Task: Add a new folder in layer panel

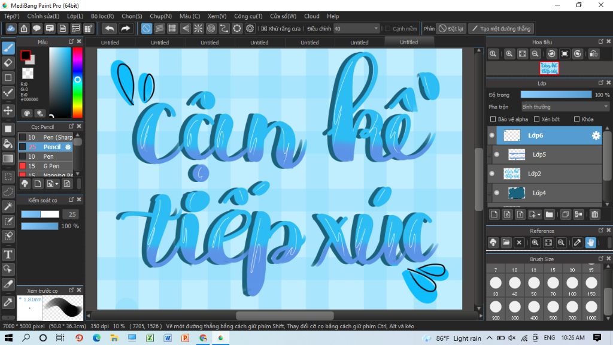Action: 550,214
